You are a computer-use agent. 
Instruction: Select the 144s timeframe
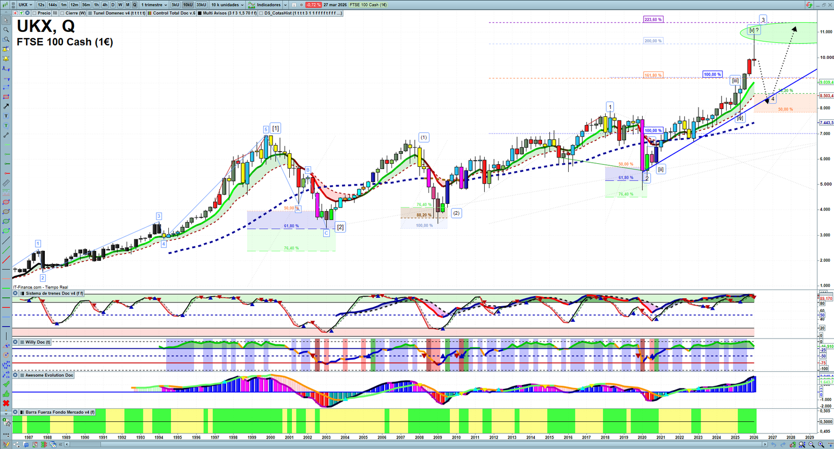click(x=52, y=5)
